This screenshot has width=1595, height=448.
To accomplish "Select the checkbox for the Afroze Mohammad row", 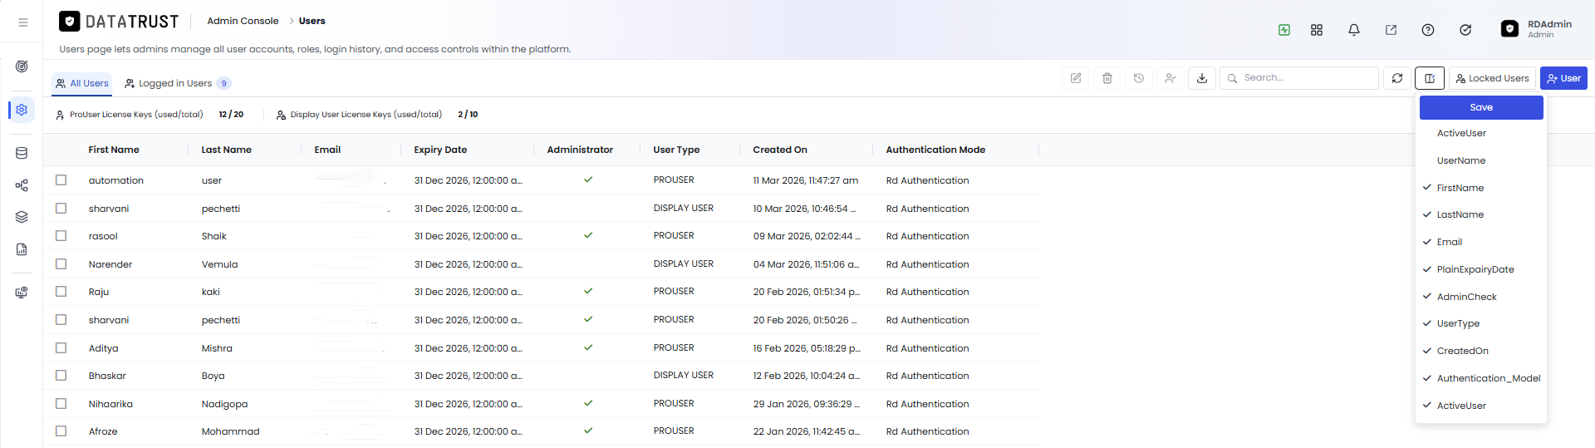I will [61, 431].
